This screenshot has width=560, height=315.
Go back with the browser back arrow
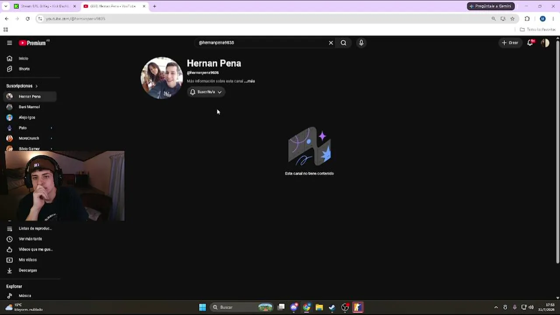[x=7, y=19]
